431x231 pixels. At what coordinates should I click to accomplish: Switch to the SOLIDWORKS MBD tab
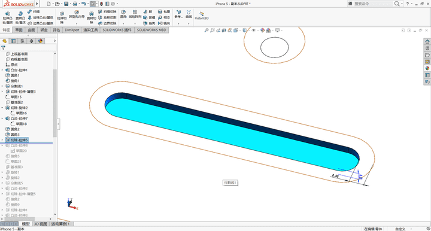tap(151, 30)
